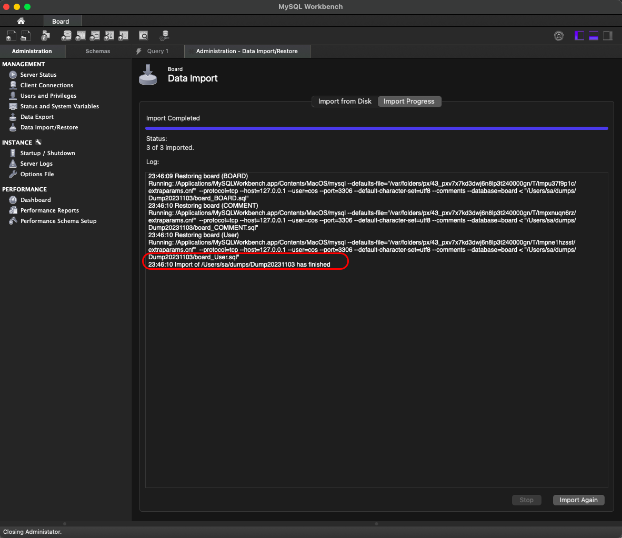Create new view toolbar icon

(x=95, y=36)
